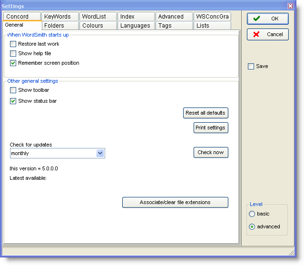
Task: Tick the Save checkbox
Action: click(251, 66)
